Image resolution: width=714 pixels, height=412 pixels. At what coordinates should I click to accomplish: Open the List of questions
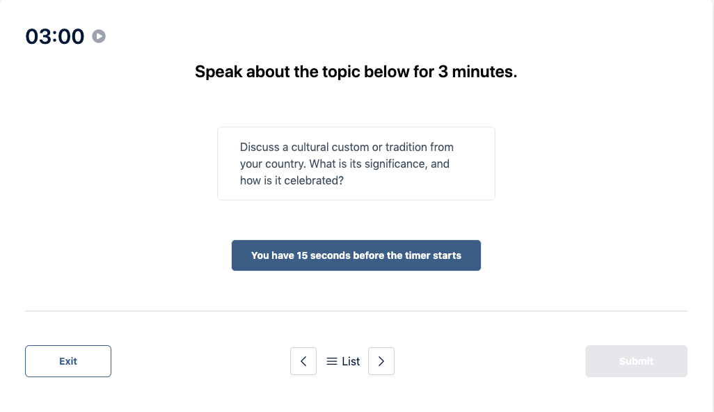pyautogui.click(x=342, y=361)
